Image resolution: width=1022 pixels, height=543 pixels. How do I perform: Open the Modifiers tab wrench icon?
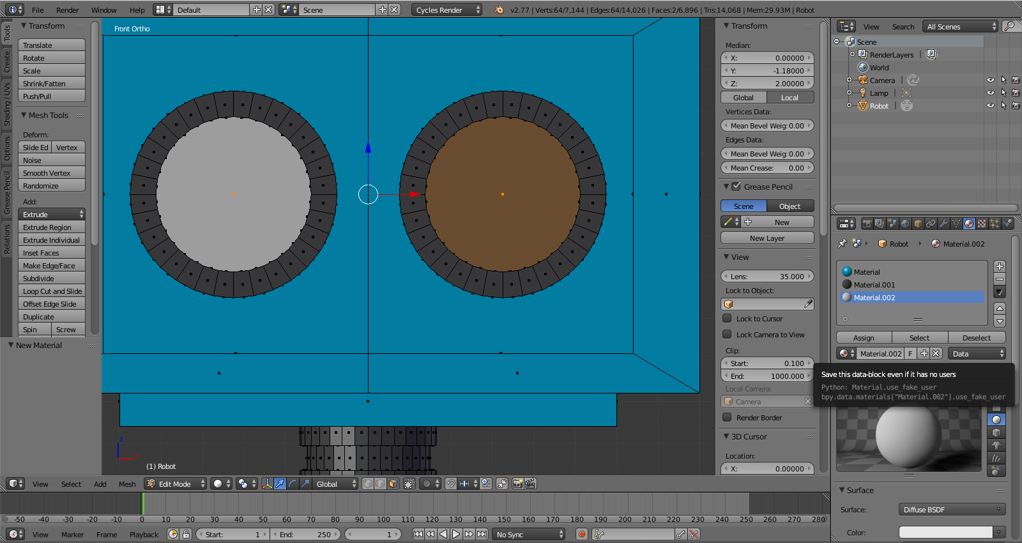click(x=943, y=224)
